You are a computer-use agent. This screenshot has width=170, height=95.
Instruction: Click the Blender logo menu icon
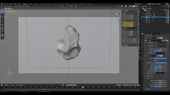tap(2, 4)
